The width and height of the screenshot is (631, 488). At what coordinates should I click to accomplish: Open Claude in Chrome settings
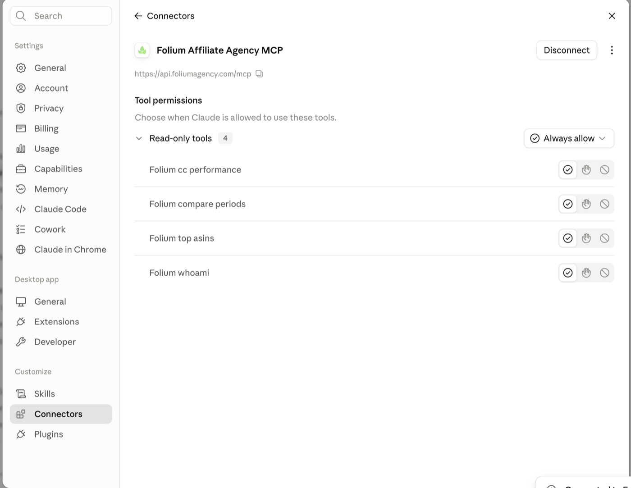[x=61, y=250]
